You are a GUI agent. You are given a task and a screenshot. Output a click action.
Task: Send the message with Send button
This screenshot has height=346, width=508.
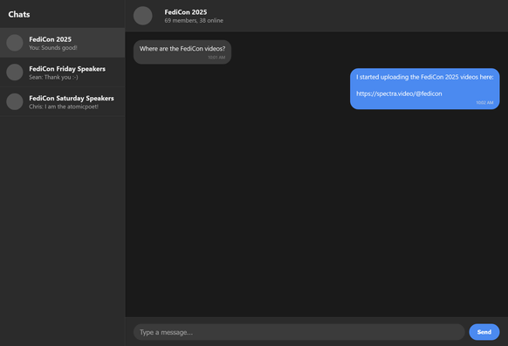(x=484, y=332)
